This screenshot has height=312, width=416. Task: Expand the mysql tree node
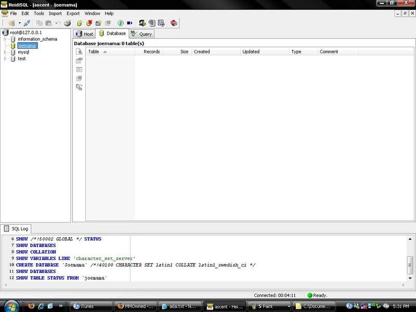pyautogui.click(x=5, y=53)
